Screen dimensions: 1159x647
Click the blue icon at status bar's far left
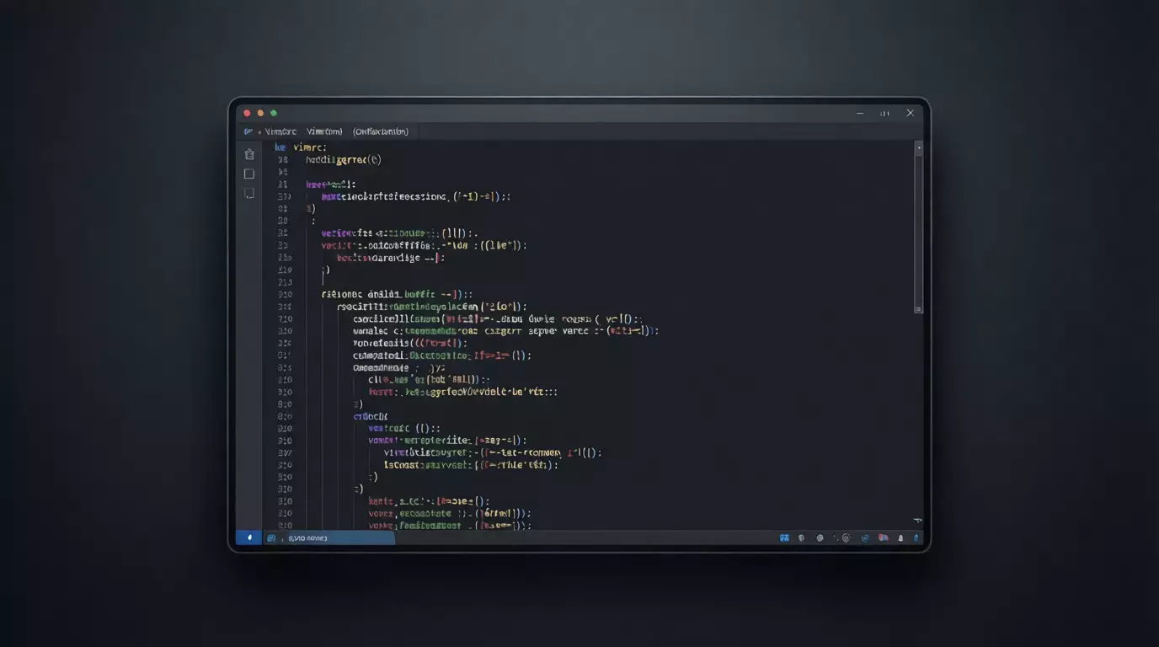248,537
